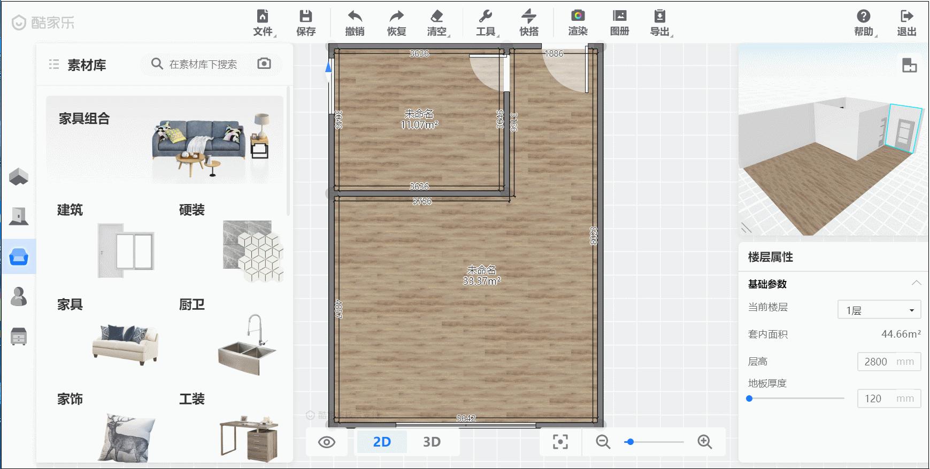The image size is (930, 469).
Task: Click the 5642 bottom wall dimension
Action: 466,418
